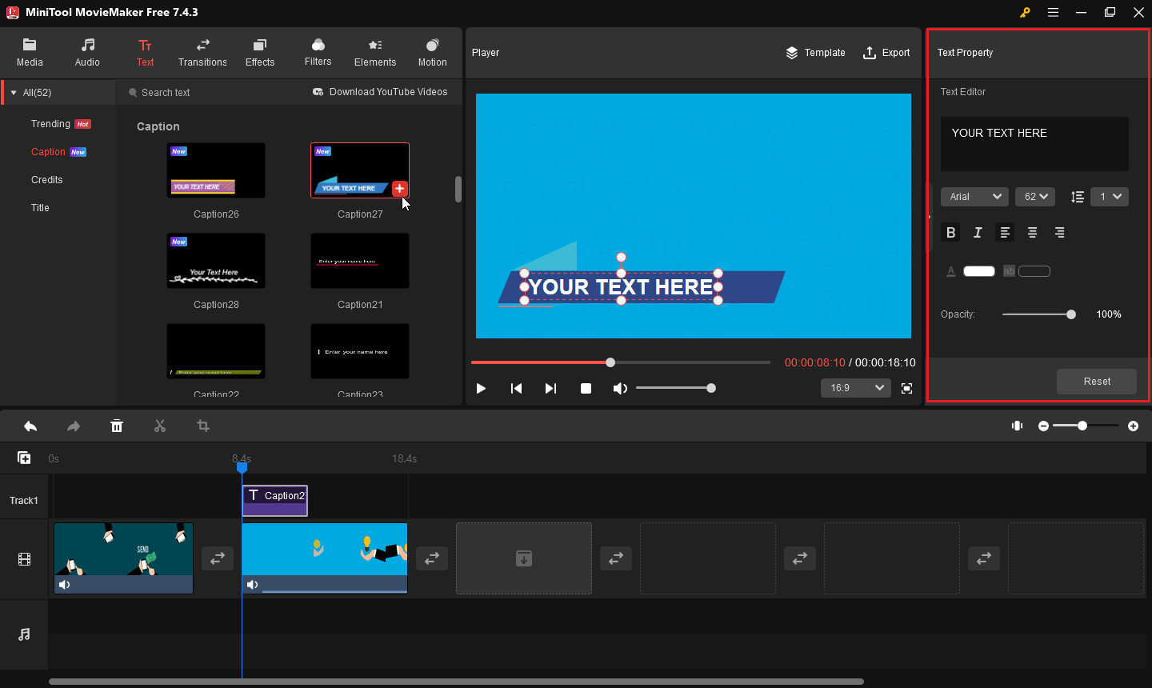Toggle italic text formatting
The image size is (1152, 688).
coord(978,233)
